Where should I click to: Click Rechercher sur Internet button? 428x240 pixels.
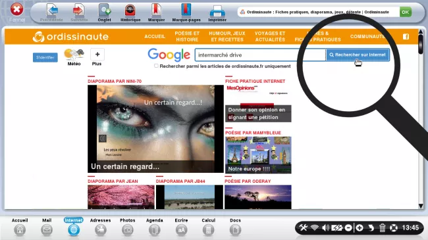pyautogui.click(x=358, y=55)
